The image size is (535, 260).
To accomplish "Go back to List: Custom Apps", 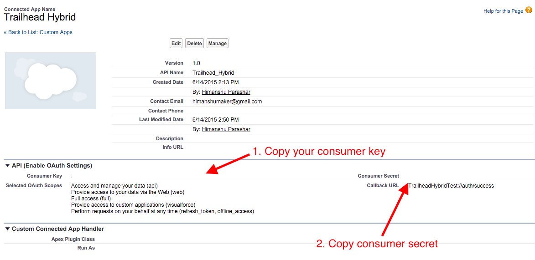I will [38, 32].
